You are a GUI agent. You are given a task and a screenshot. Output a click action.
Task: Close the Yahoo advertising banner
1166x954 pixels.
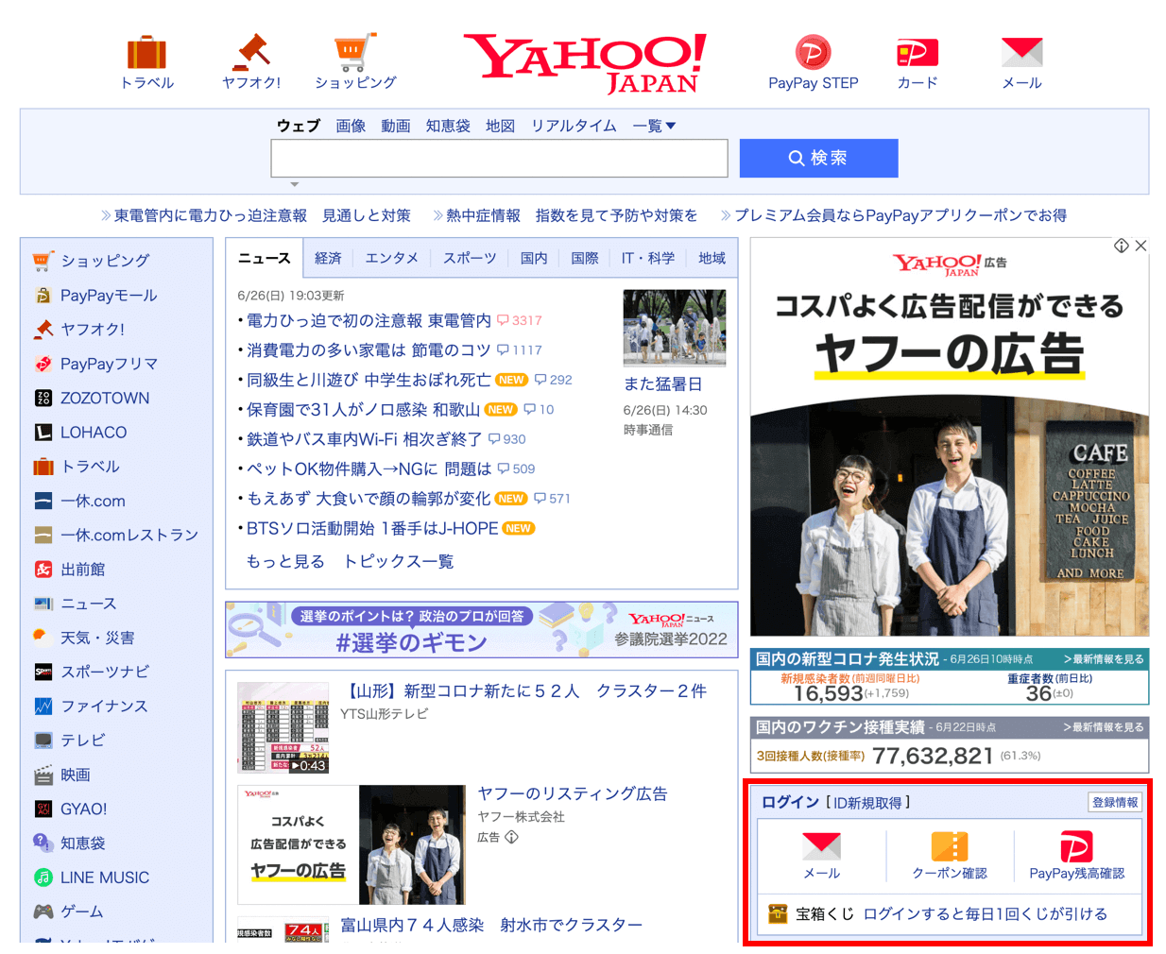click(x=1140, y=246)
